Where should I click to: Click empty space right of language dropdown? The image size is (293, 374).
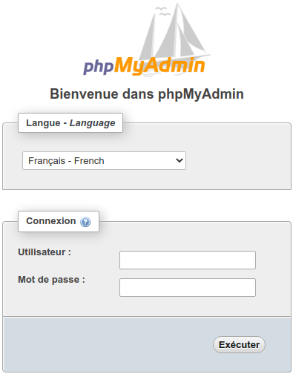(237, 161)
